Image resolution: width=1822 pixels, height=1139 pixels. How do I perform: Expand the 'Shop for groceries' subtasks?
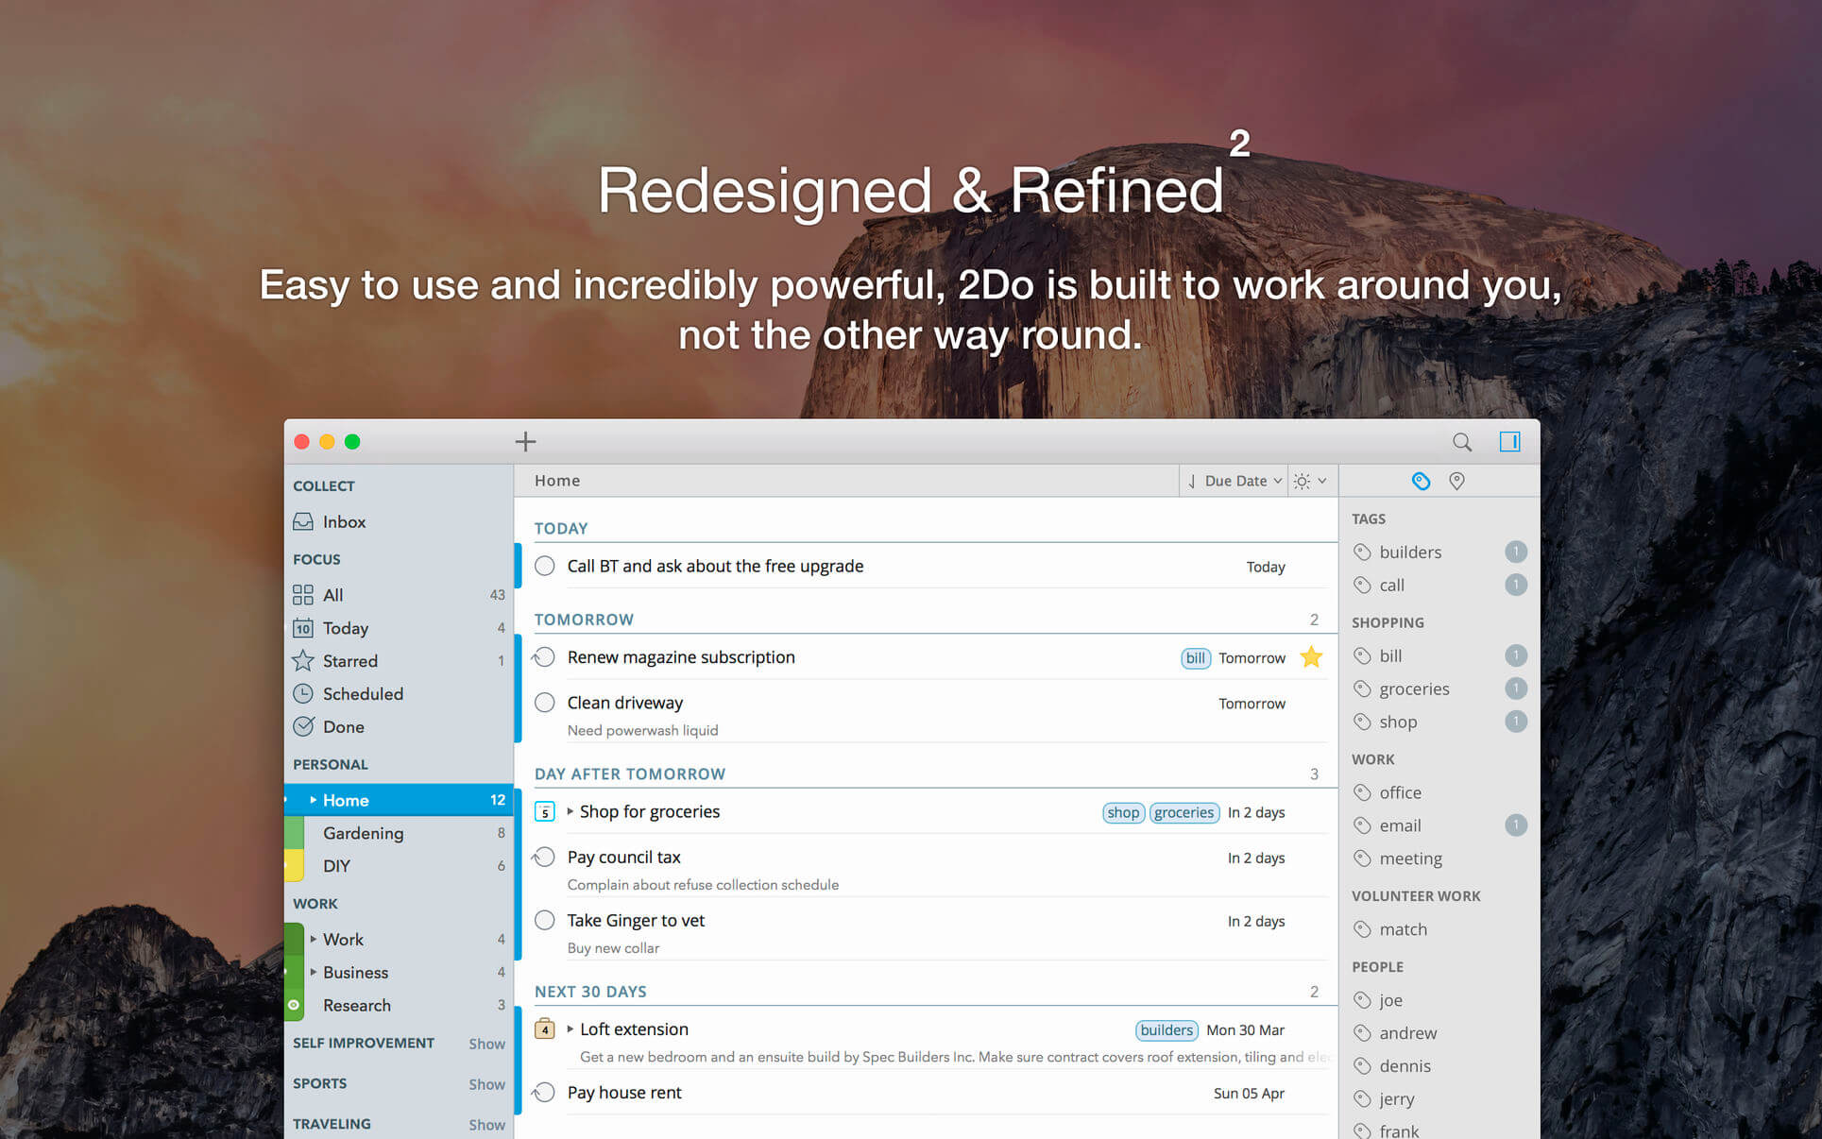(x=570, y=811)
